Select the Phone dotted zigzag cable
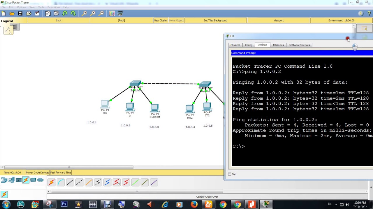 coord(98,182)
